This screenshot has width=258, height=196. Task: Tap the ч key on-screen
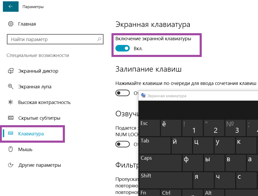pos(225,180)
